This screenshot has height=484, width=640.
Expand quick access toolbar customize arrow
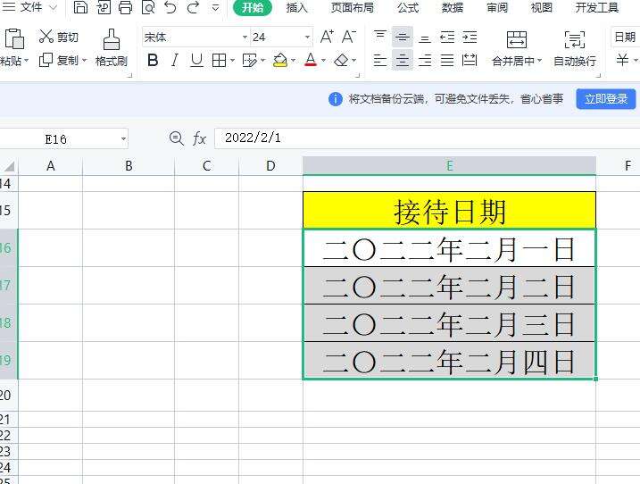pyautogui.click(x=215, y=7)
